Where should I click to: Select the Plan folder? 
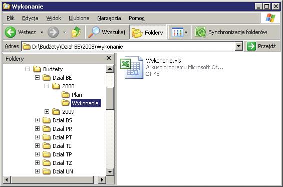click(x=77, y=95)
